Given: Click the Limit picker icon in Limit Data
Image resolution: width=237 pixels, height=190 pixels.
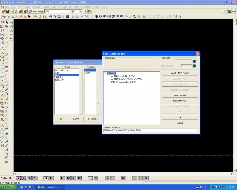Looking at the screenshot, I should (194, 61).
